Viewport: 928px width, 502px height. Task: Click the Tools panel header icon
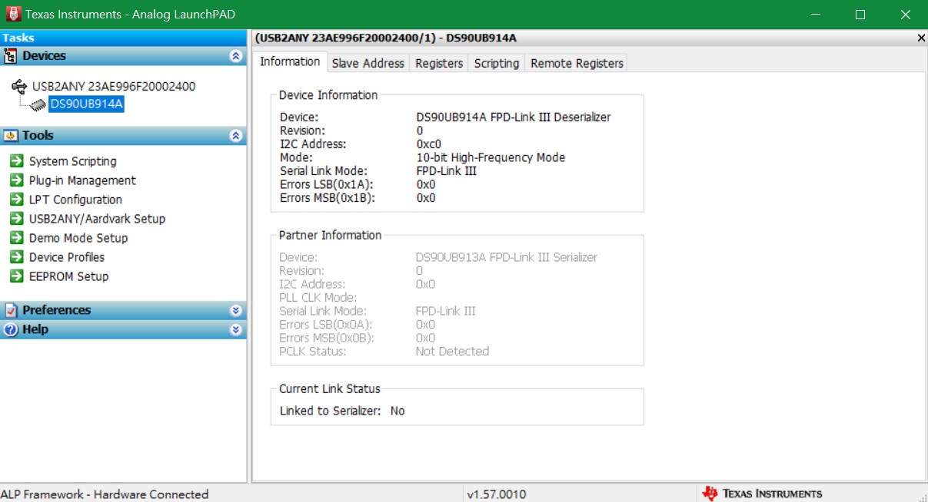[11, 136]
